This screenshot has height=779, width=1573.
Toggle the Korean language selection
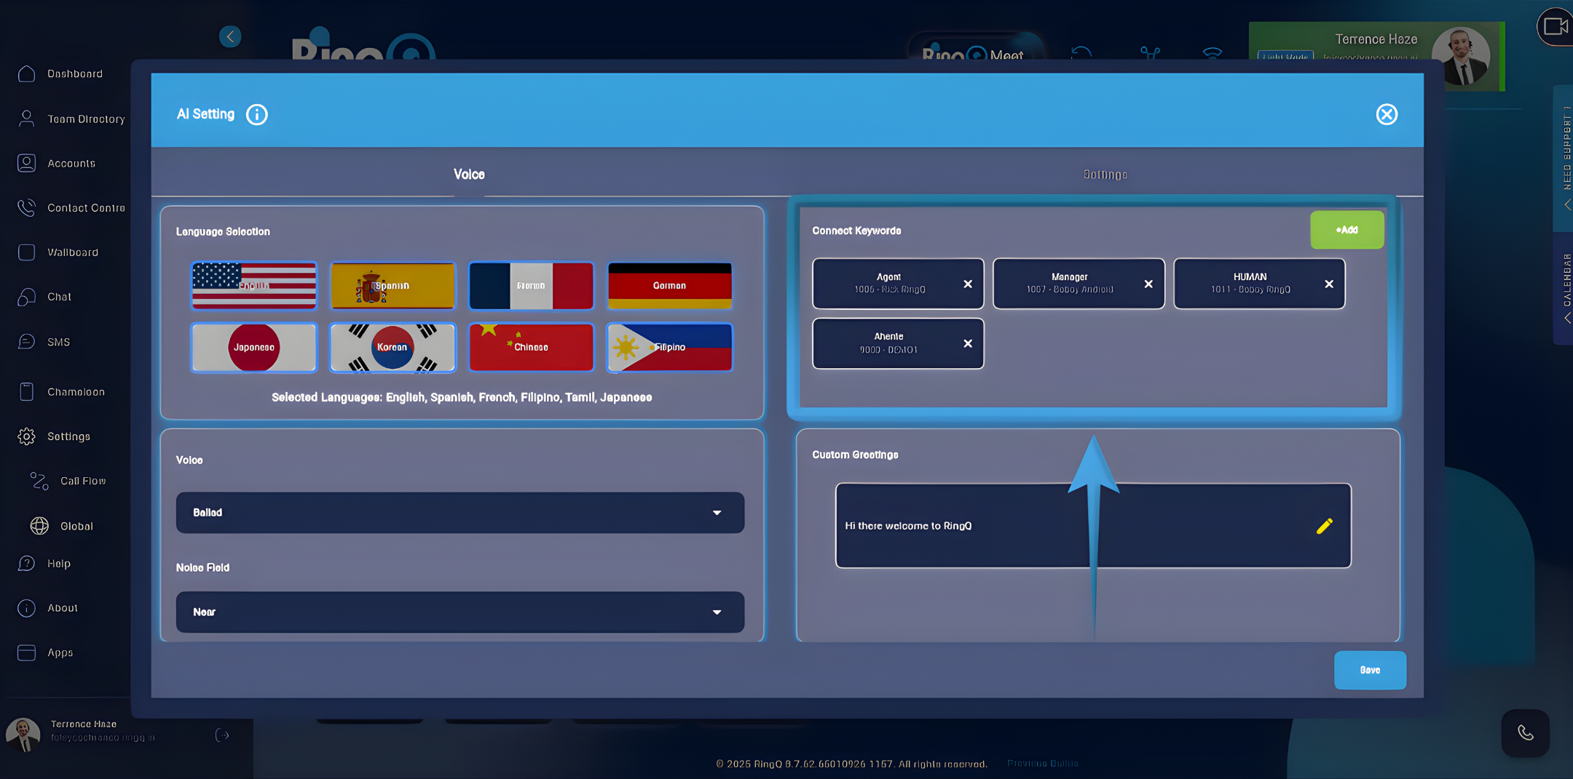(x=392, y=348)
